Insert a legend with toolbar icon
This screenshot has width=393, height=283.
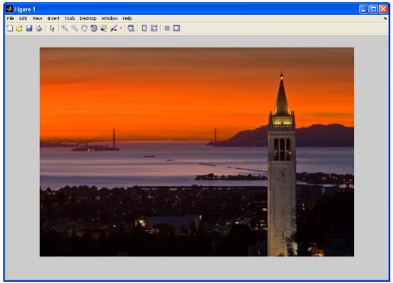(154, 28)
